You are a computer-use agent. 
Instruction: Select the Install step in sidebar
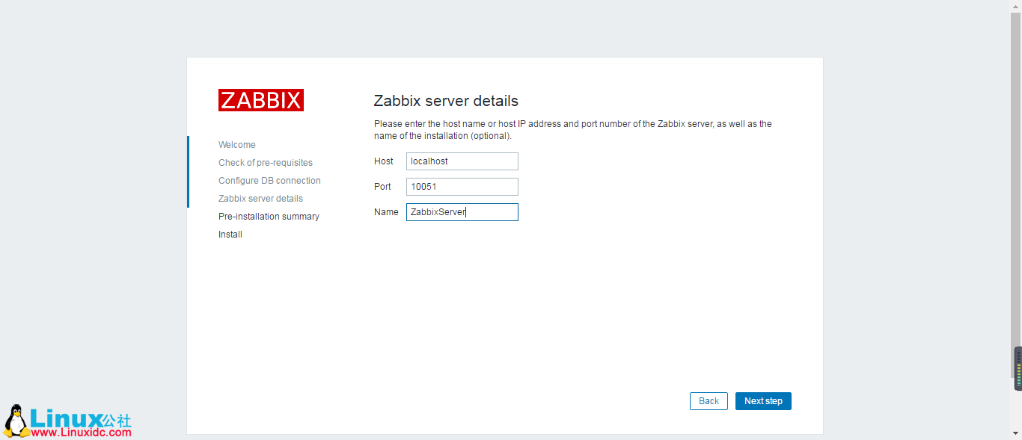coord(230,234)
